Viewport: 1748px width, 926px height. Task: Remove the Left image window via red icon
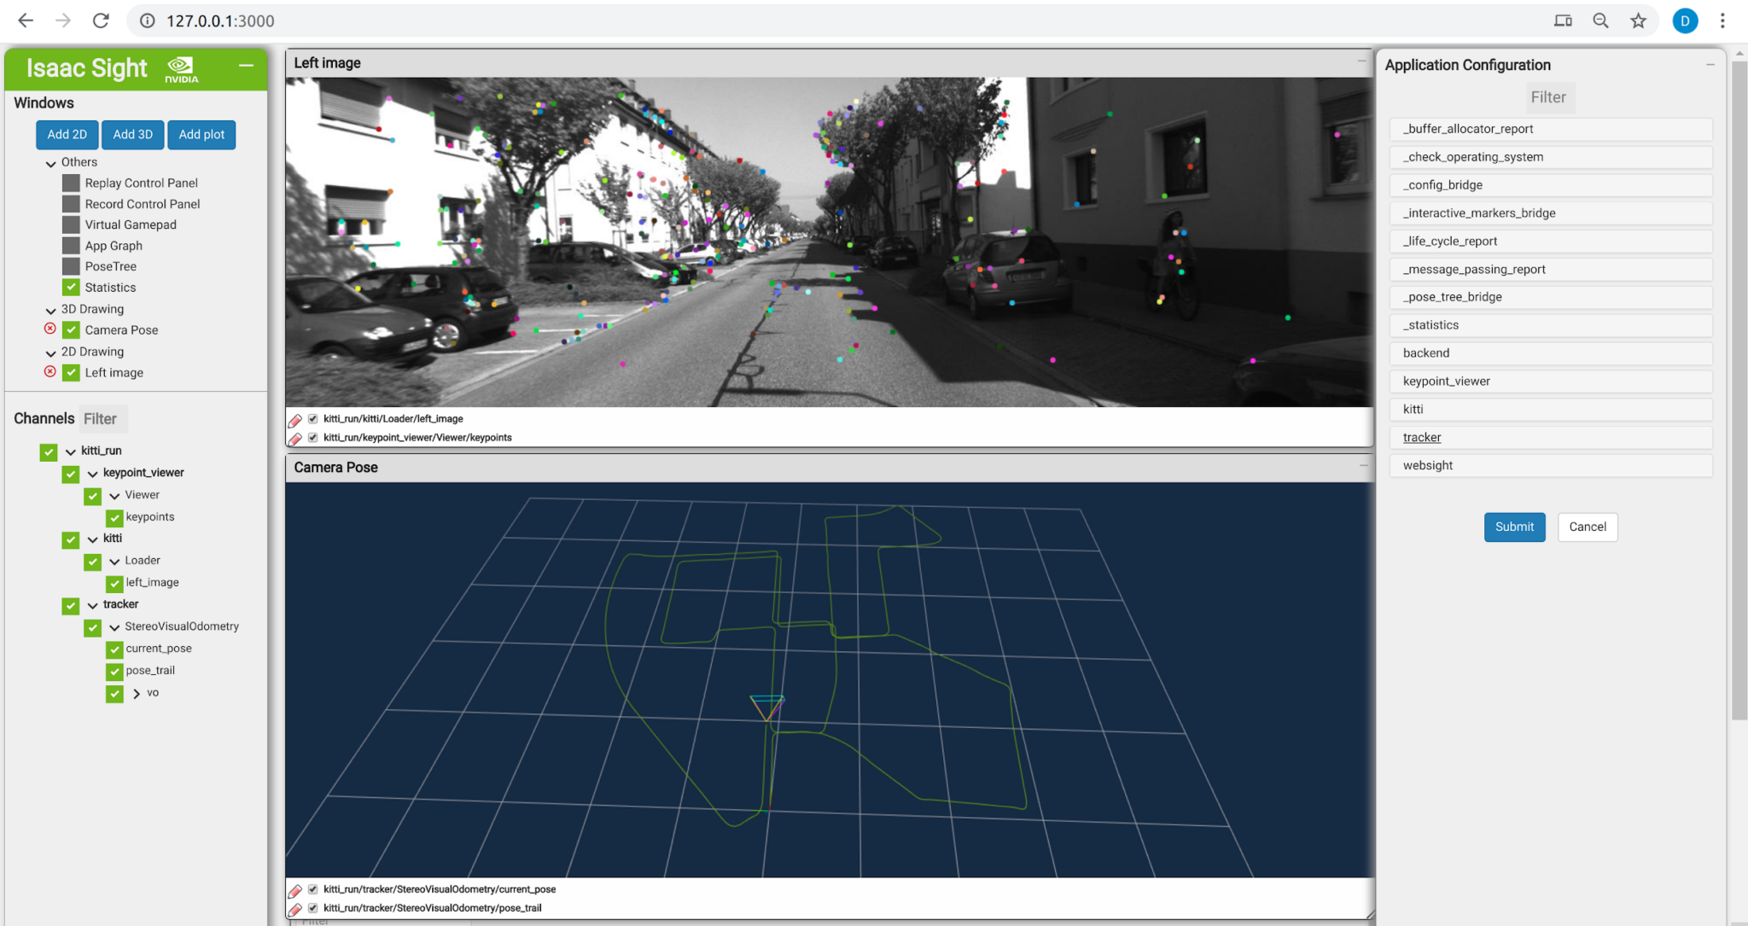coord(49,371)
